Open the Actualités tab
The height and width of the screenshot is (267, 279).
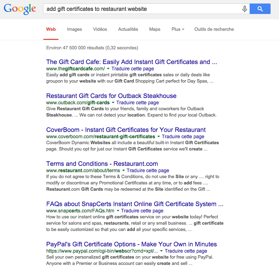coord(128,29)
